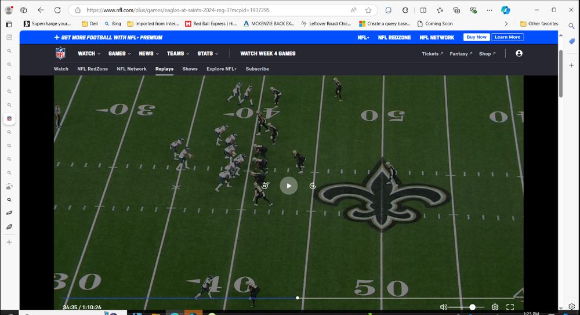Skip the video forward ten seconds

point(313,186)
